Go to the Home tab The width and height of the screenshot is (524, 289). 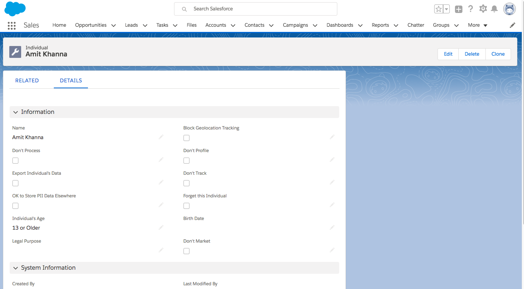click(59, 25)
